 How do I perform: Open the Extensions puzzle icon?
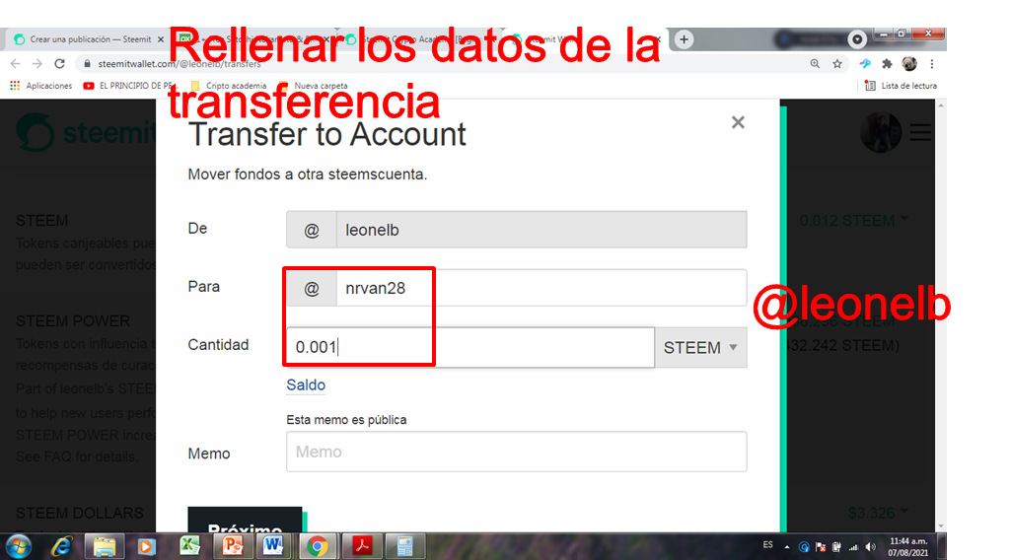(887, 64)
